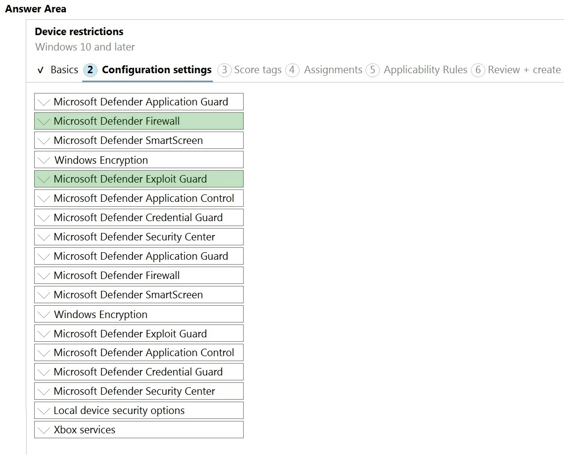Expand the first Microsoft Defender SmartScreen section
This screenshot has width=565, height=461.
click(139, 140)
